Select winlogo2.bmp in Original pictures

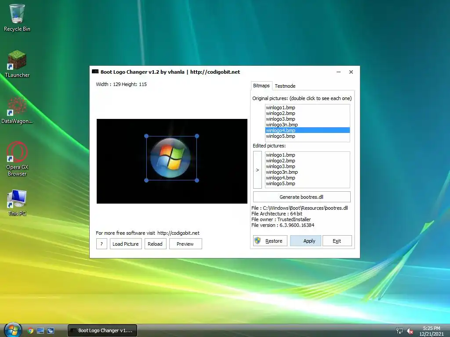coord(307,113)
